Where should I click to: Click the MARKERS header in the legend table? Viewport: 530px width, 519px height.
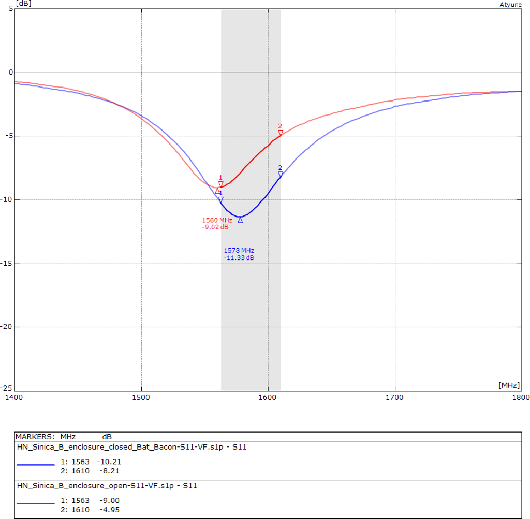point(35,436)
